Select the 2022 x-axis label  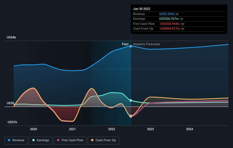(112, 129)
